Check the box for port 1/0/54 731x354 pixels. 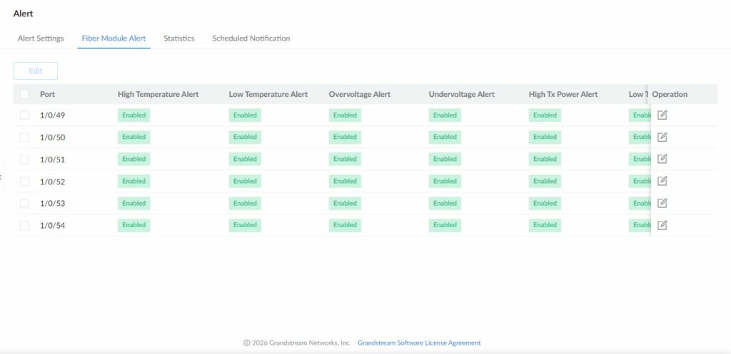[x=24, y=226]
